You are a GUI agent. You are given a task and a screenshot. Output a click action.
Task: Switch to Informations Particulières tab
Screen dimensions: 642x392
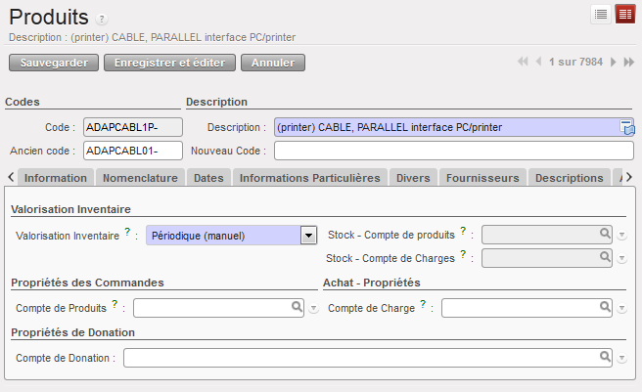tap(309, 178)
